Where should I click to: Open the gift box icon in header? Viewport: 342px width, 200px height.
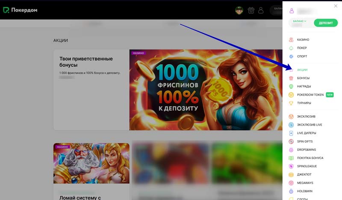click(x=251, y=10)
